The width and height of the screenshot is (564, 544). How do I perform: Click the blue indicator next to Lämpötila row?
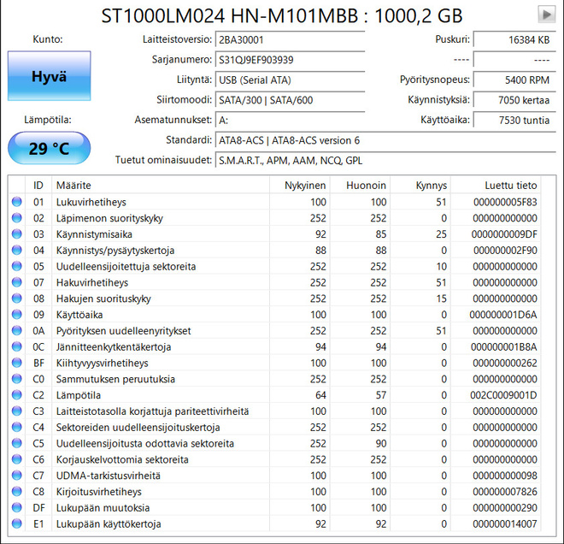17,395
